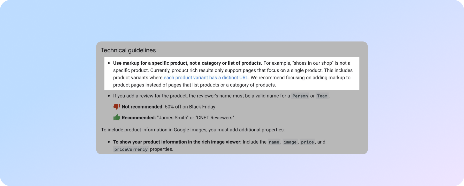Open the "each product variant has a distinct URL" link

click(206, 78)
